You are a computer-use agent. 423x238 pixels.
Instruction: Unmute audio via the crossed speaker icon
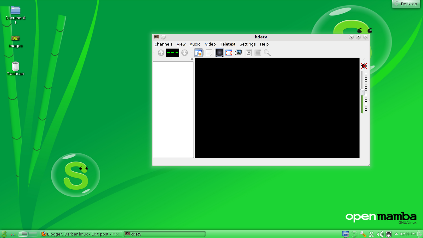pos(364,66)
